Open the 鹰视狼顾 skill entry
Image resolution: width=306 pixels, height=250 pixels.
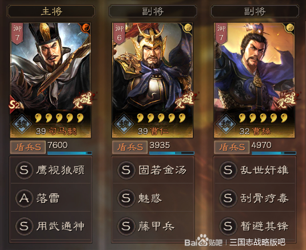tap(50, 170)
